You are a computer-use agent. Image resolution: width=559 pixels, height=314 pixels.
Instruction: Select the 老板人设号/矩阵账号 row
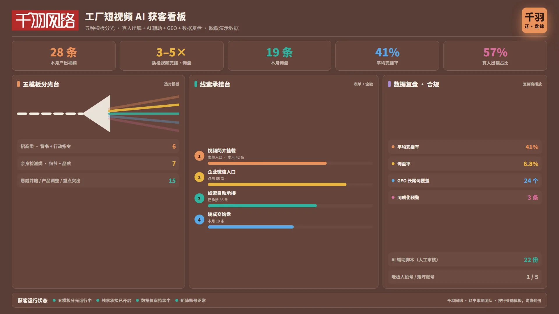coord(465,277)
